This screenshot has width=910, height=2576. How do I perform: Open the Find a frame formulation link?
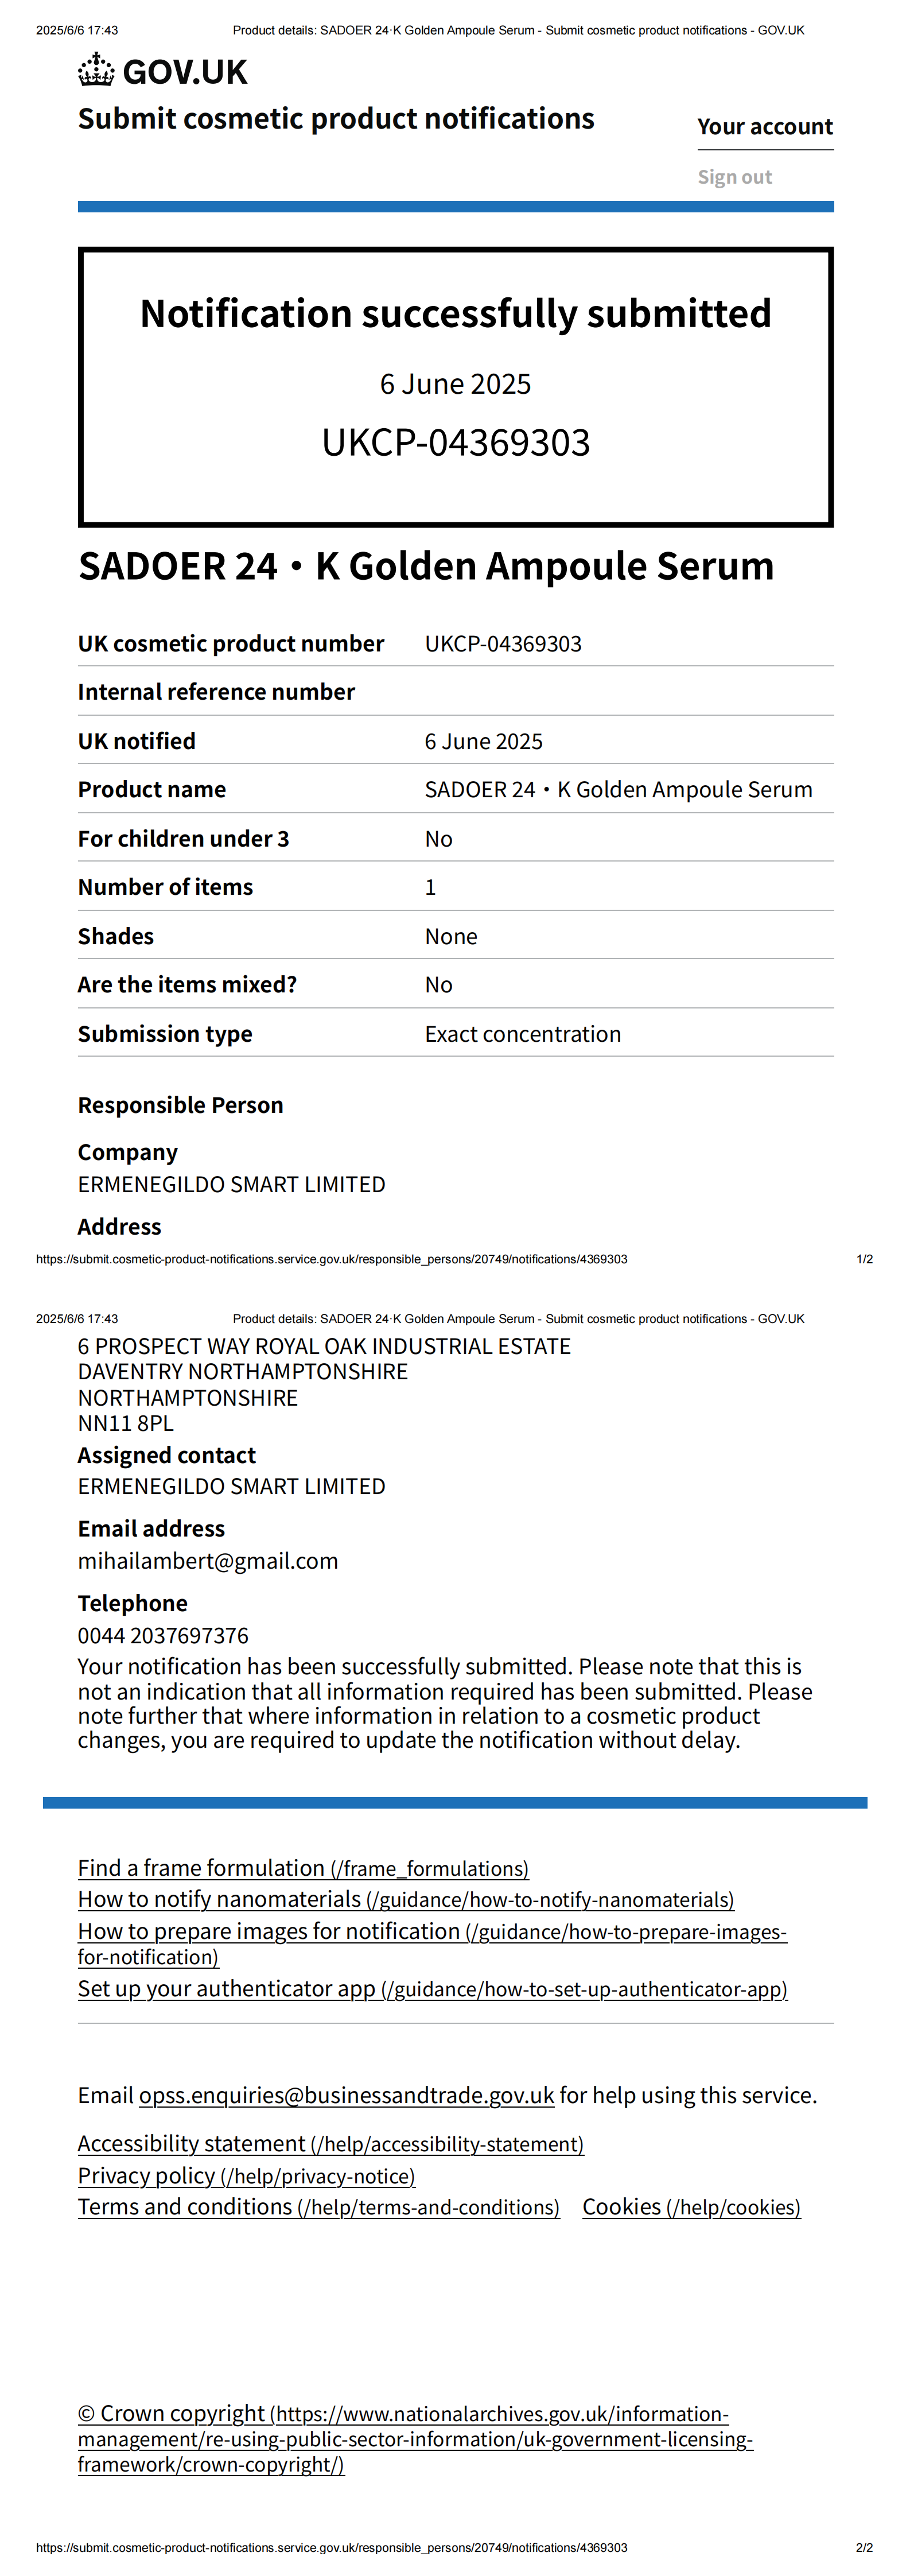click(303, 1868)
